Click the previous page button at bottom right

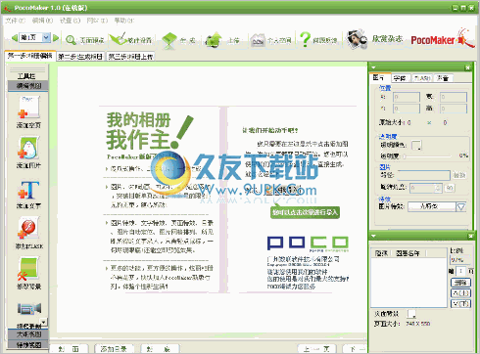(x=316, y=349)
